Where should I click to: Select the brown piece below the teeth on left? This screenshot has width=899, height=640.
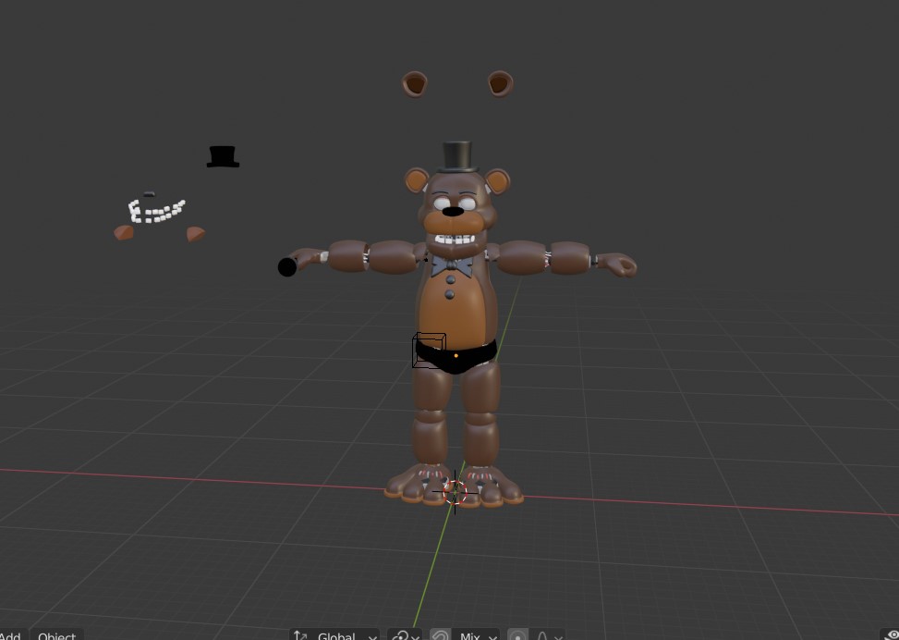click(124, 232)
